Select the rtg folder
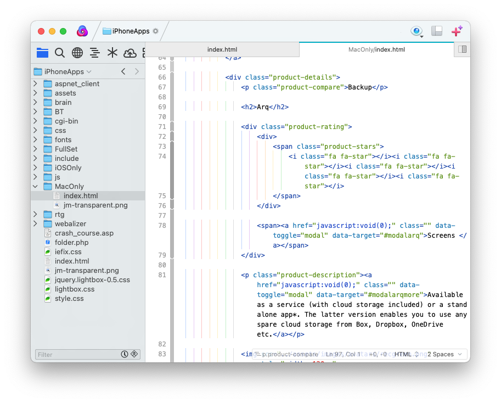 click(x=88, y=215)
